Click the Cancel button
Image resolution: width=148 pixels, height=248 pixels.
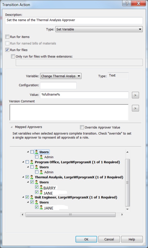click(109, 239)
